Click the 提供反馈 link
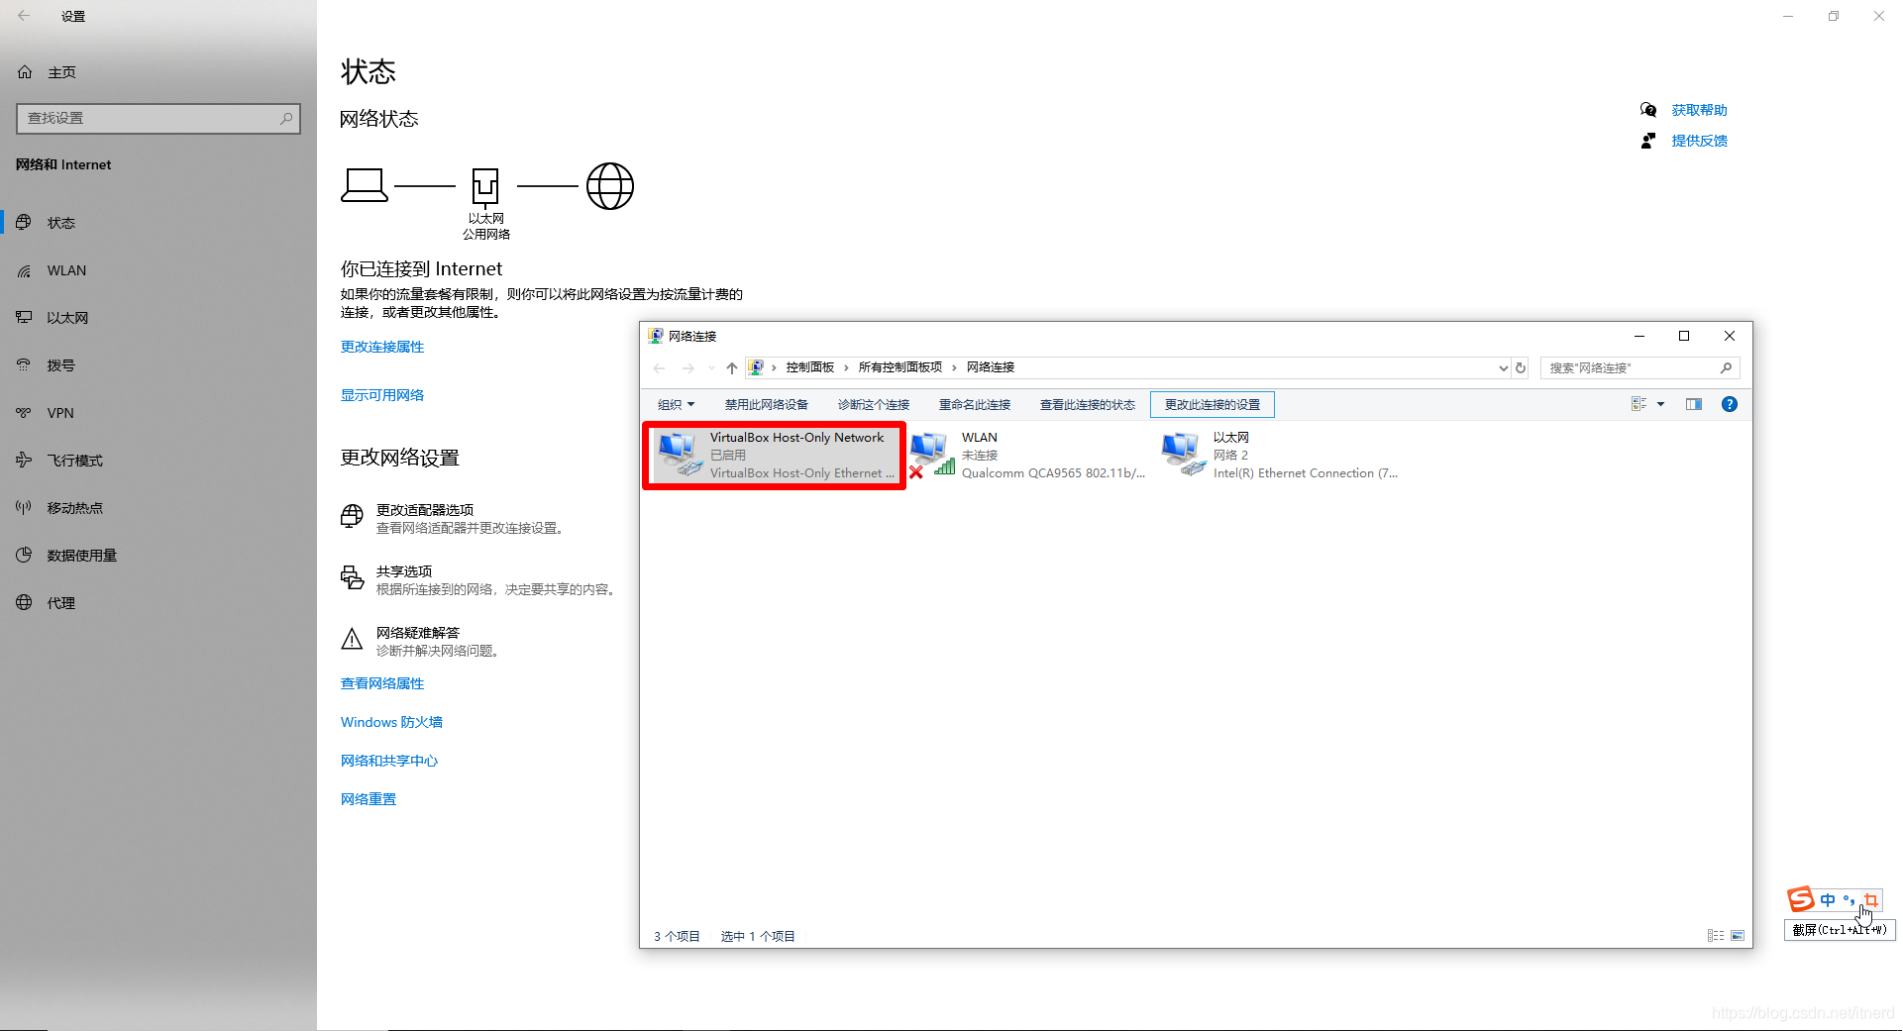The width and height of the screenshot is (1903, 1031). tap(1699, 141)
